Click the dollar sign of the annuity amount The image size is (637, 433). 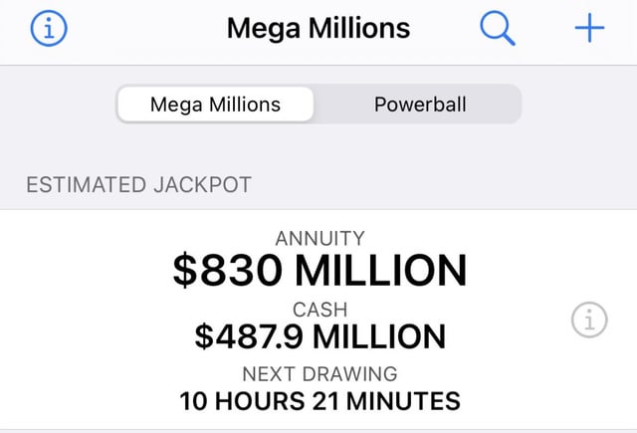tap(185, 270)
